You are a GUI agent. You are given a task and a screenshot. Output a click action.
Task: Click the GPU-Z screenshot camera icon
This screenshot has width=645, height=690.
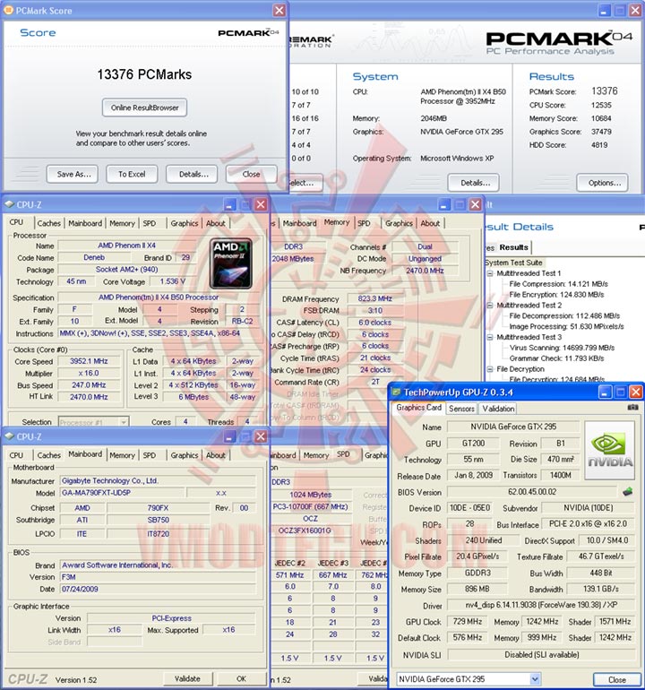(632, 408)
